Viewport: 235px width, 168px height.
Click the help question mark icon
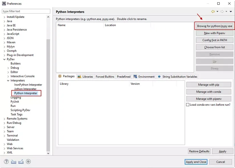(6, 161)
